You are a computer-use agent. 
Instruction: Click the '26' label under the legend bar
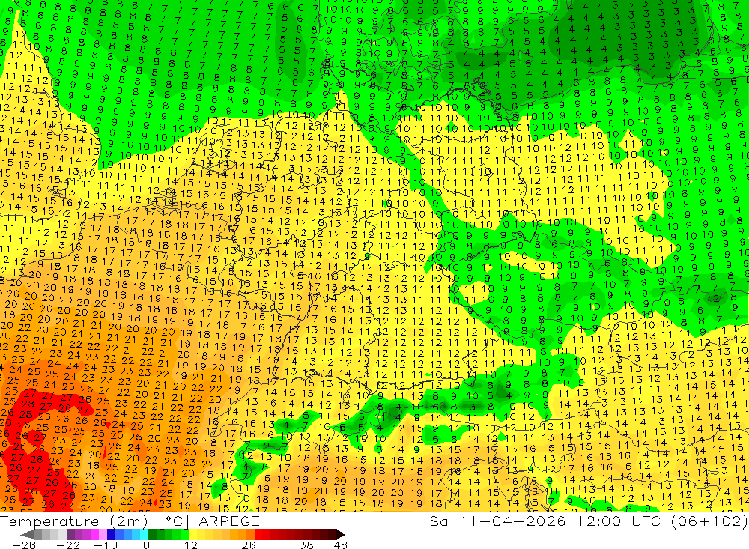coord(249,545)
